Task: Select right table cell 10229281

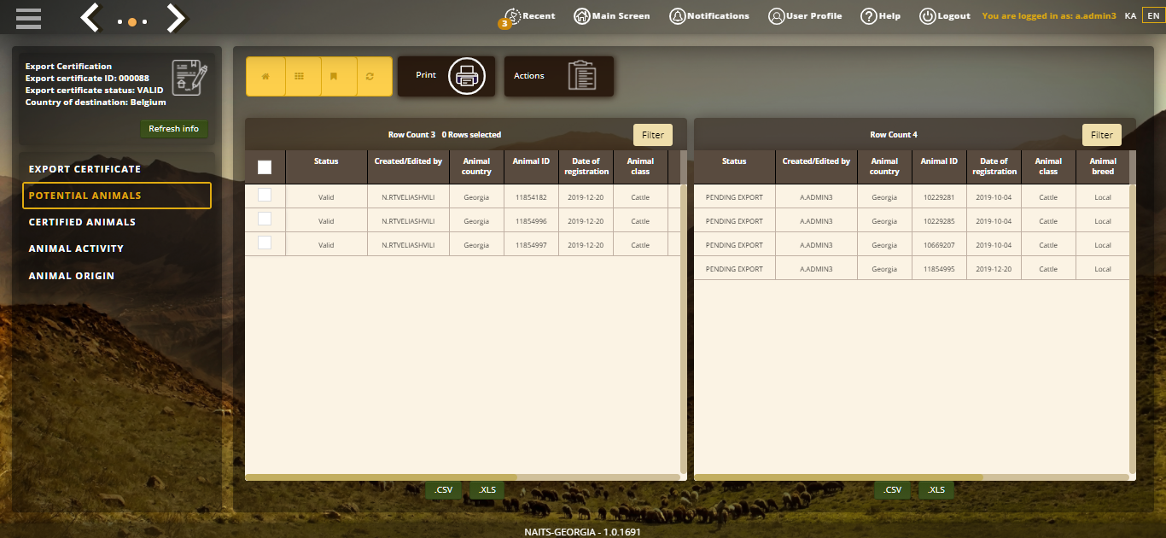Action: click(939, 197)
